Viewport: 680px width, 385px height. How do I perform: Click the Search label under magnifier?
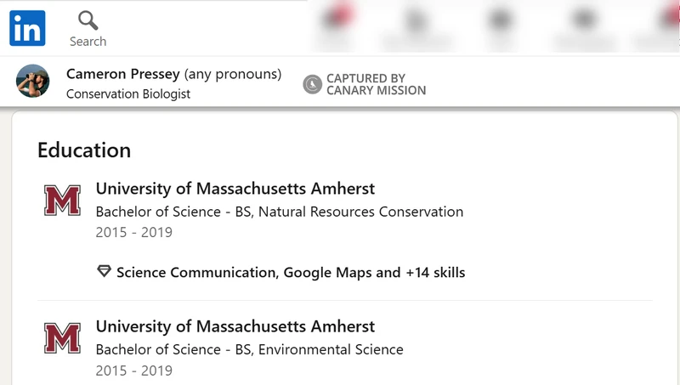click(x=88, y=41)
